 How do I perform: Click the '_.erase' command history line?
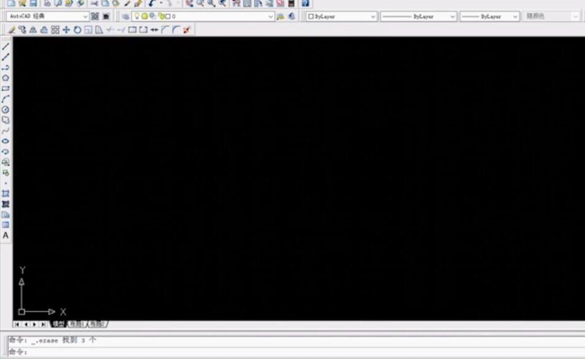point(53,340)
